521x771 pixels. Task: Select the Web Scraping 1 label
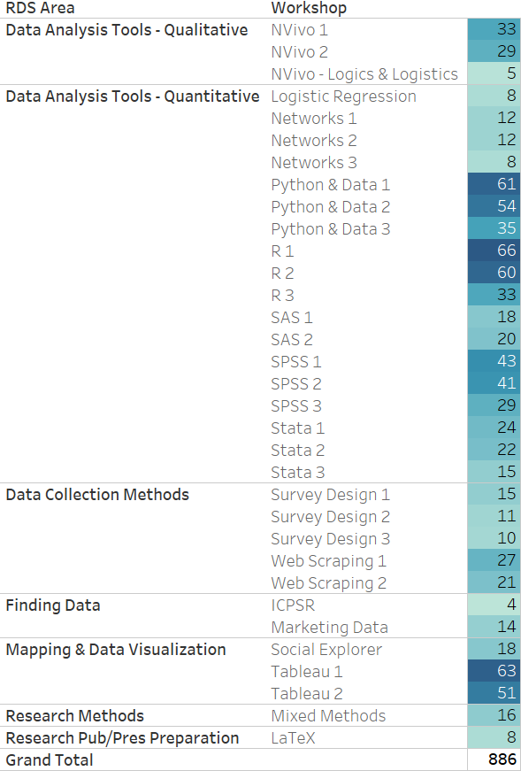click(x=328, y=561)
